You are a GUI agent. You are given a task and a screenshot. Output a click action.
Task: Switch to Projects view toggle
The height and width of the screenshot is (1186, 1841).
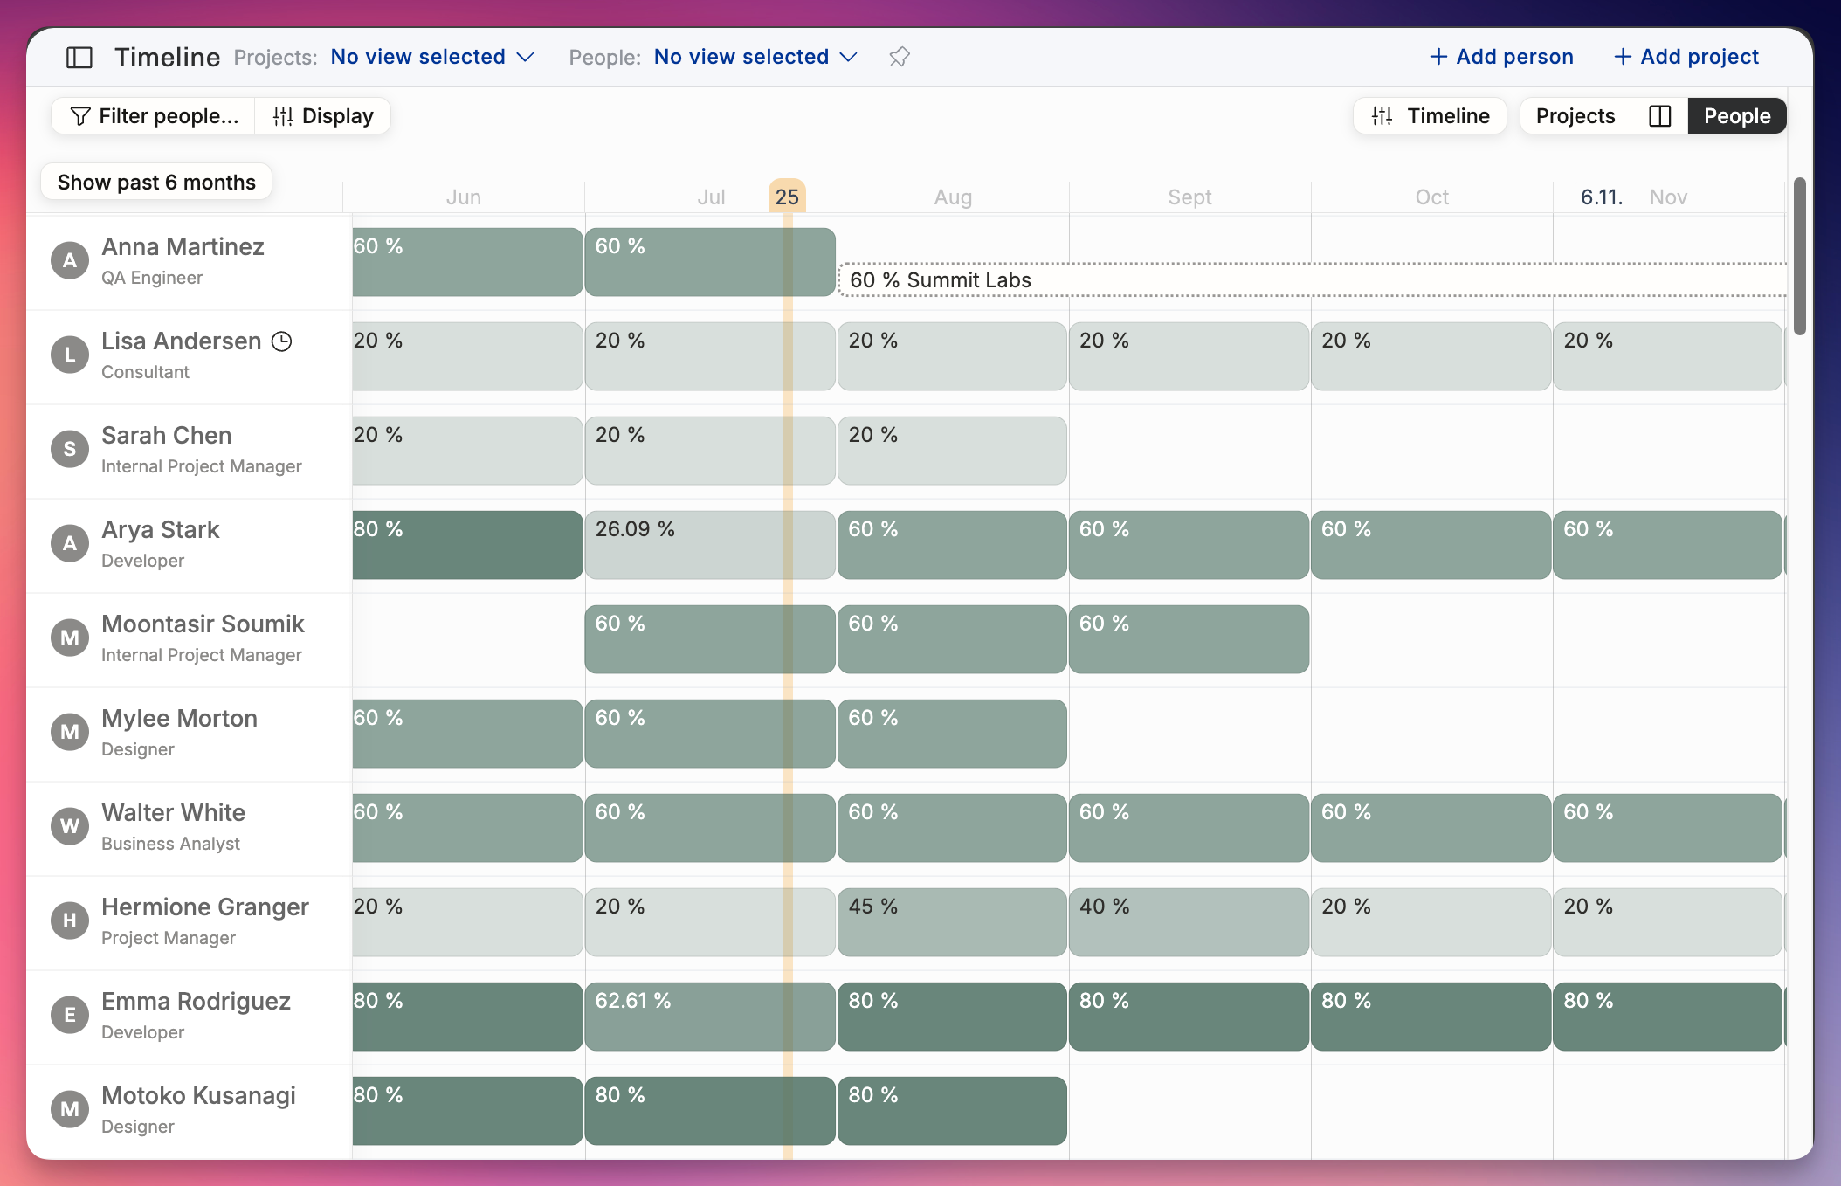tap(1576, 116)
